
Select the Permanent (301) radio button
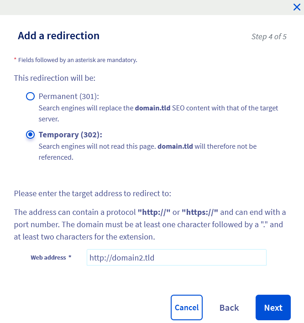click(x=30, y=96)
